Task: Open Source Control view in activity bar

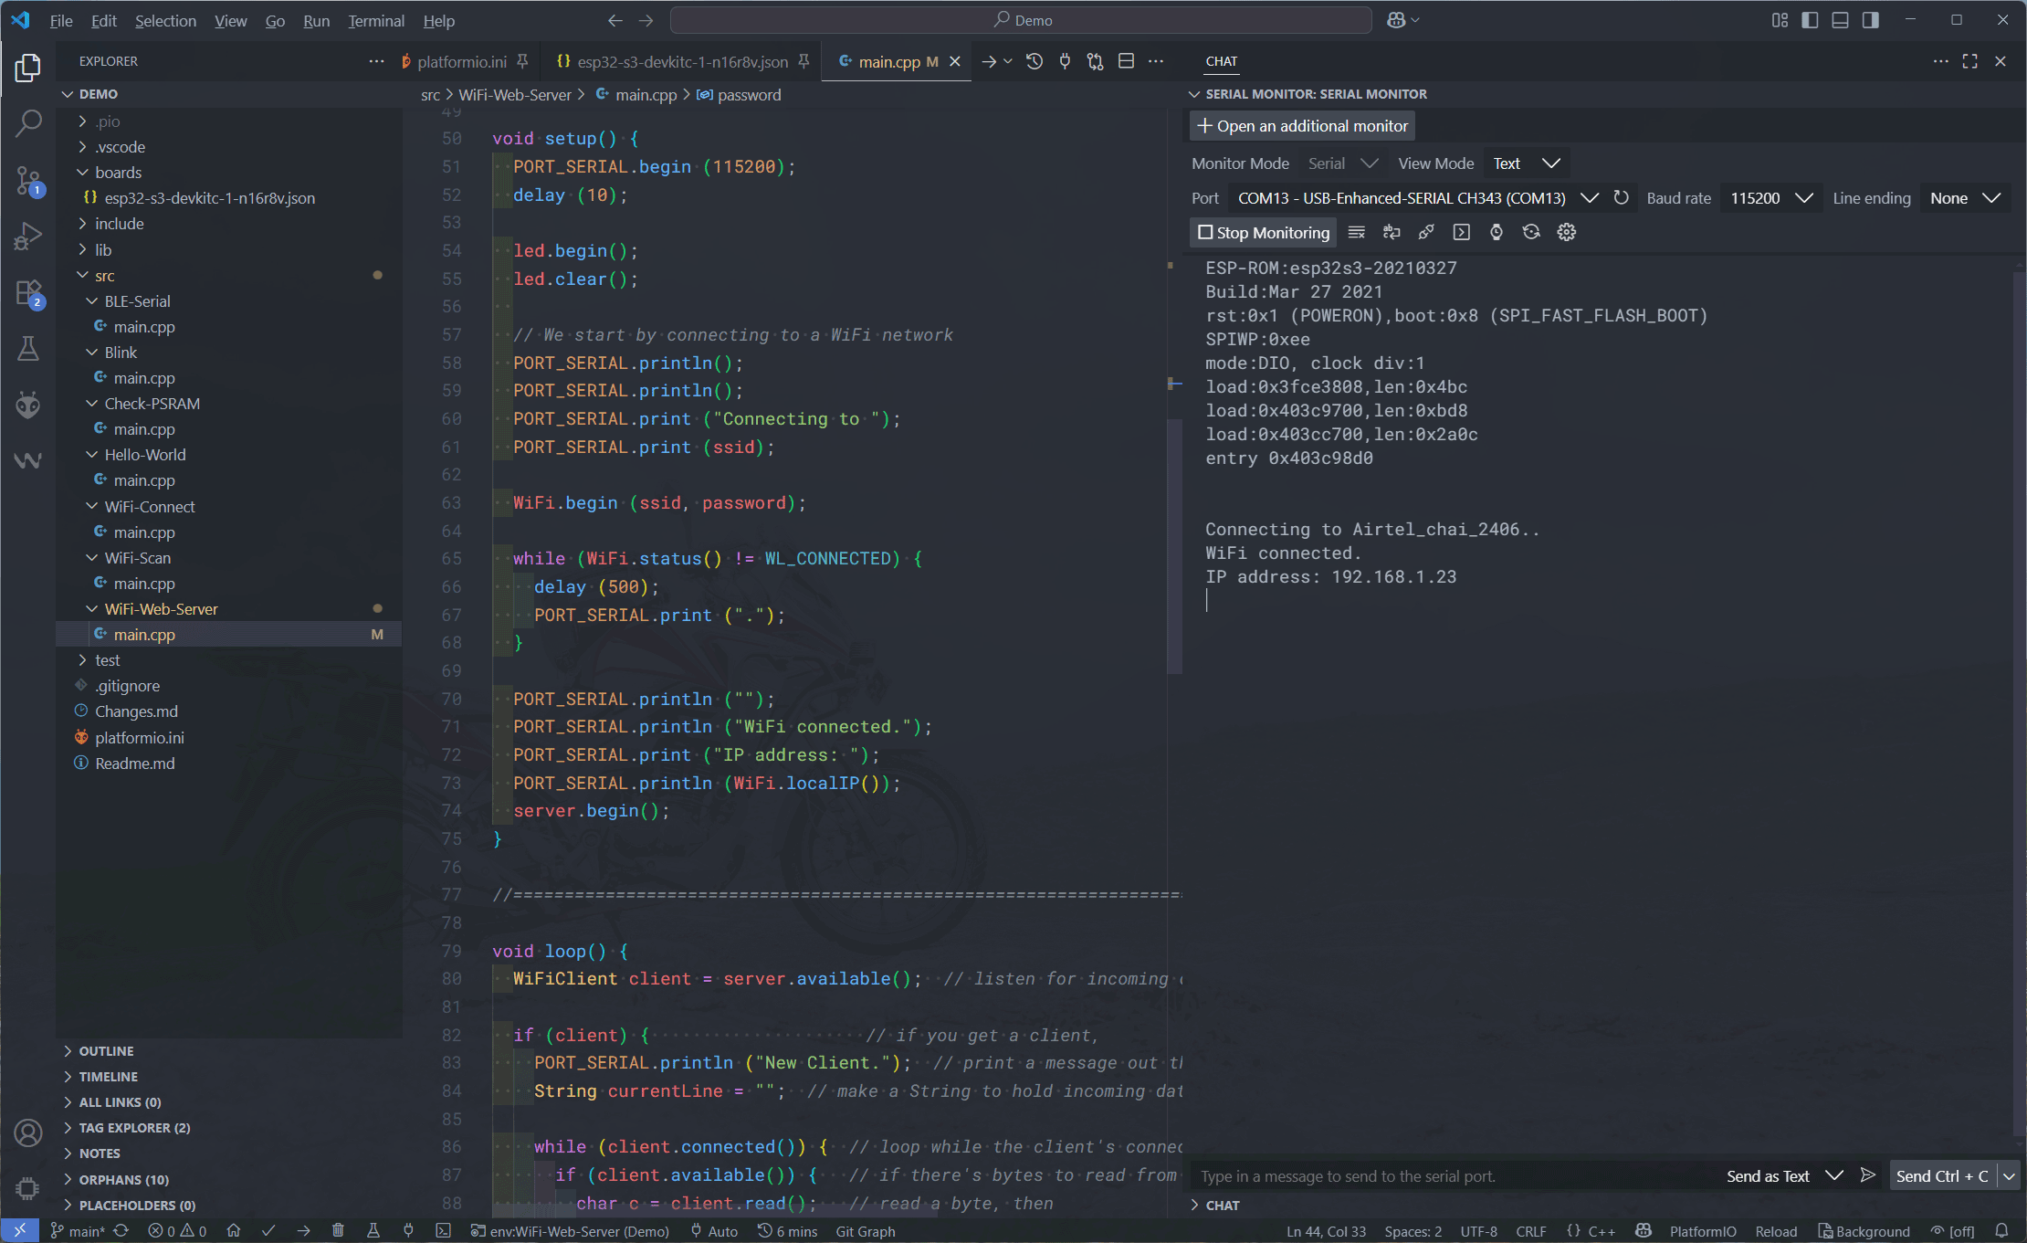Action: click(x=28, y=180)
